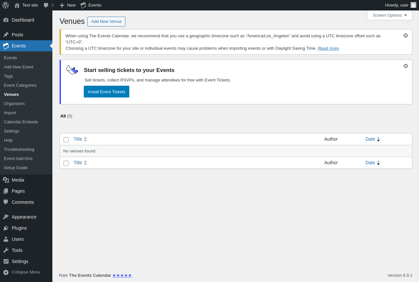Click the Appearance paintbrush icon

[x=6, y=217]
